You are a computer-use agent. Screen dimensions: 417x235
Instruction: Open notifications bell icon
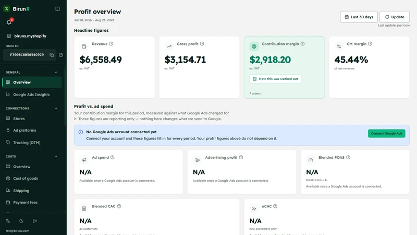[9, 22]
